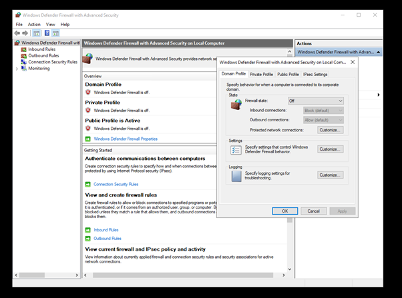Click the logging notebook icon in Logging group
402x298 pixels.
point(236,176)
